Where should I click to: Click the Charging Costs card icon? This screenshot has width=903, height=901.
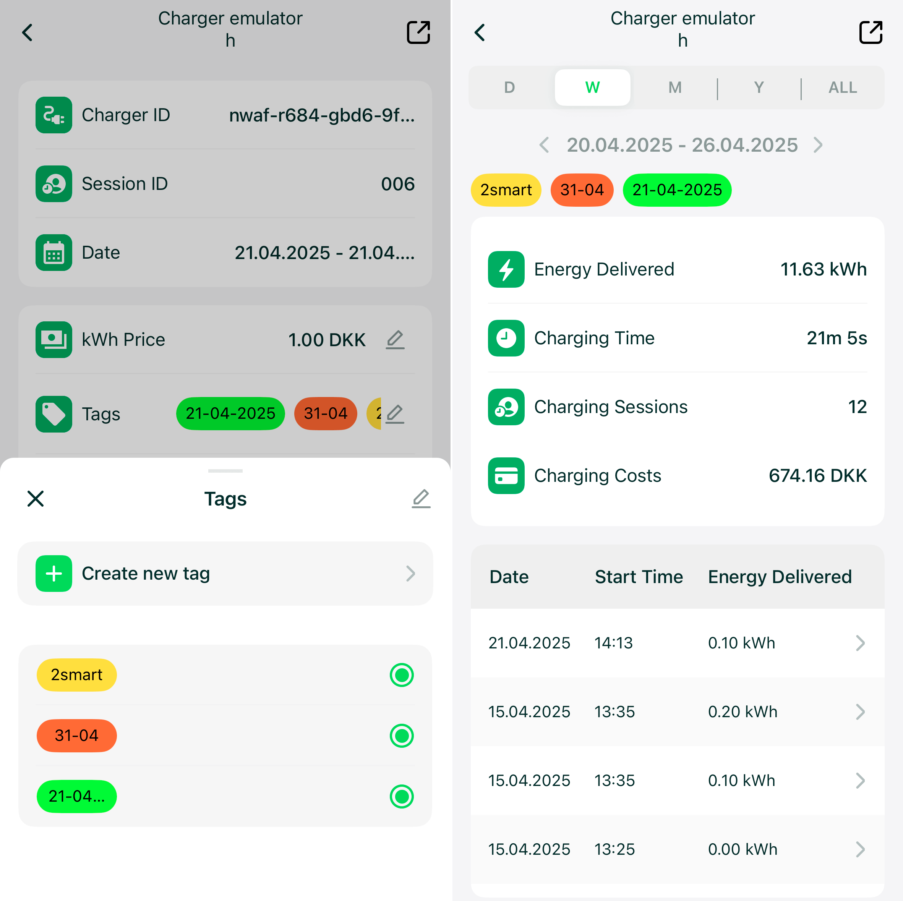tap(506, 475)
